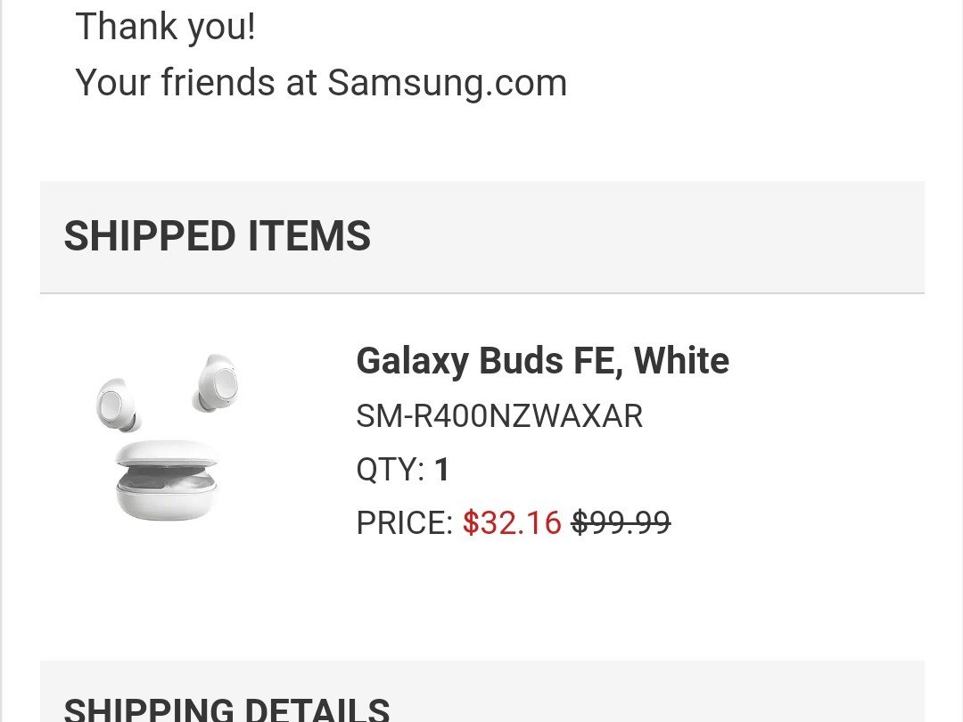Click the word SHIPPED in the items header
963x722 pixels.
click(149, 236)
